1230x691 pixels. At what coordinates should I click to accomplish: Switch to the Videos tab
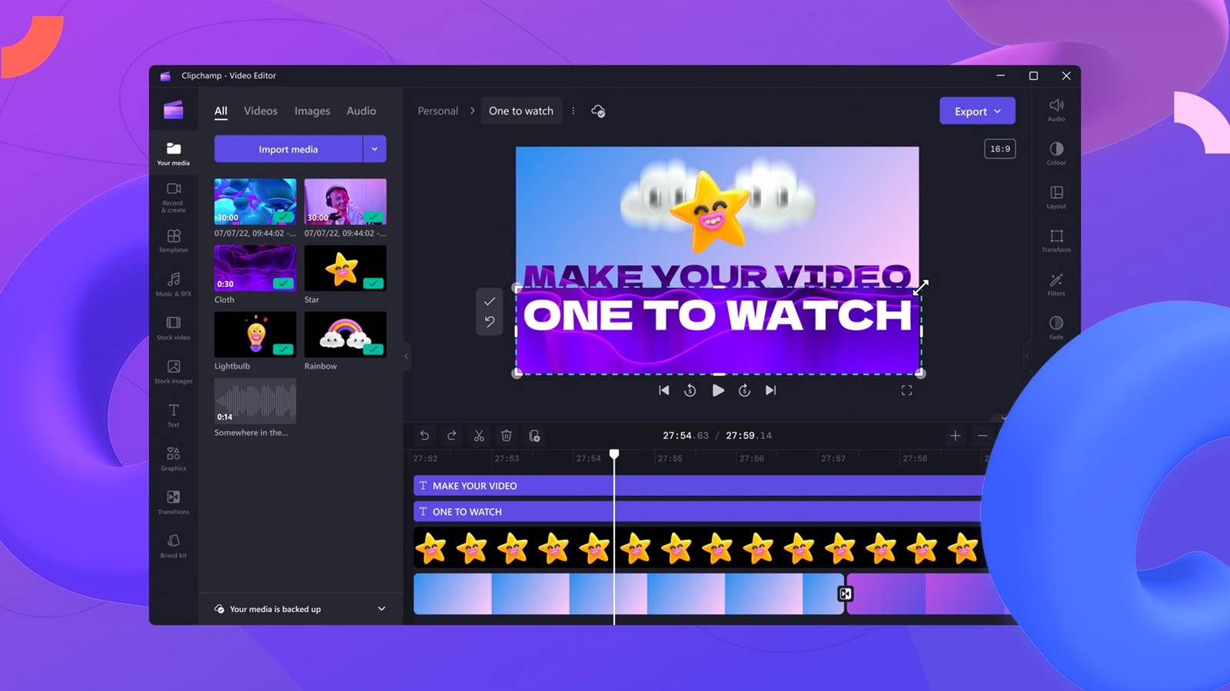coord(261,111)
